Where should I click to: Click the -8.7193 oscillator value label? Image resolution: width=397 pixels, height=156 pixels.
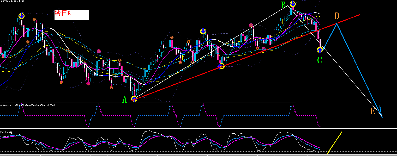coord(8,132)
